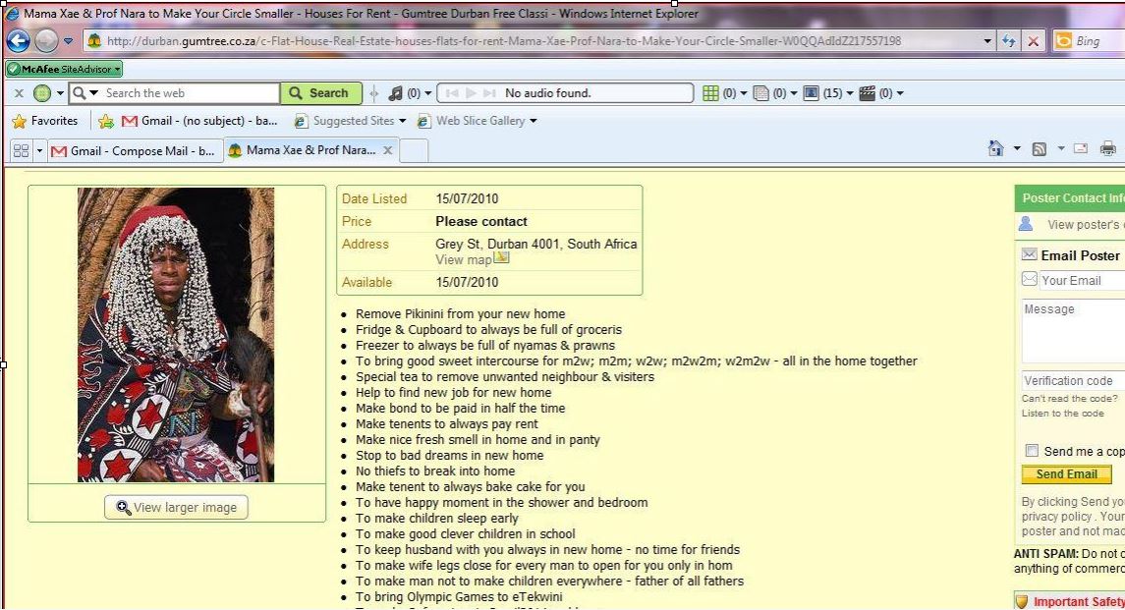Close the Mama Xae & Prof Nara tab
This screenshot has height=610, width=1125.
(388, 150)
